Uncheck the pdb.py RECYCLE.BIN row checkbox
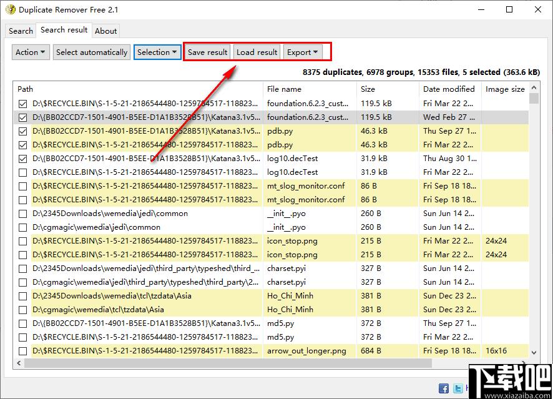 (23, 145)
